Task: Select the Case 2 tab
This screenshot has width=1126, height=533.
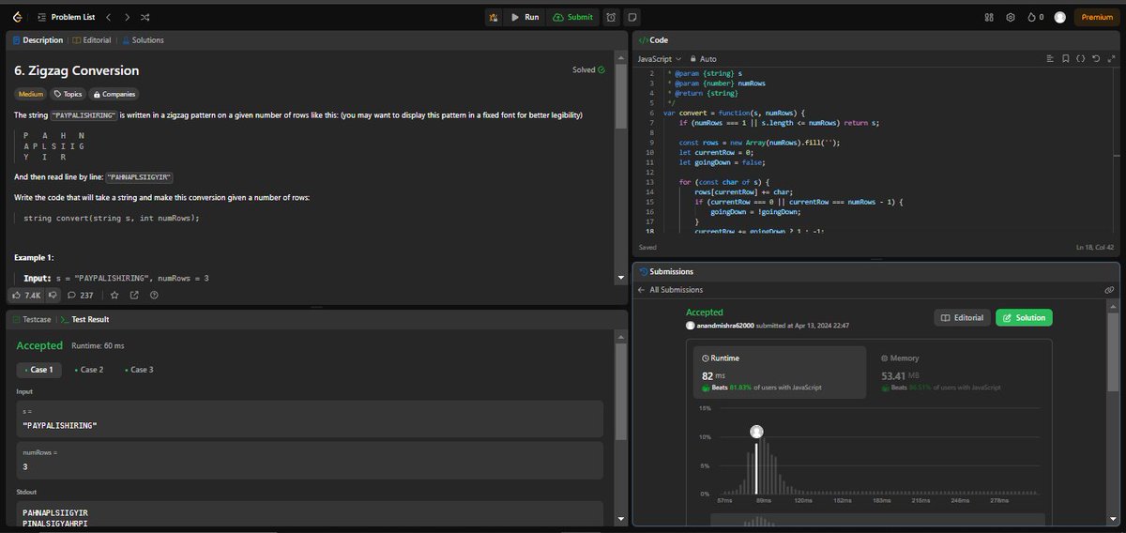Action: [x=88, y=370]
